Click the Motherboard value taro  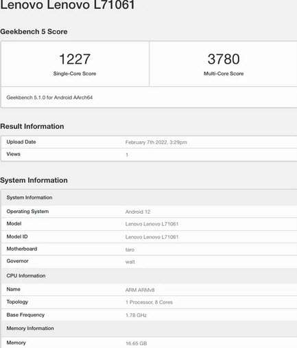click(130, 249)
